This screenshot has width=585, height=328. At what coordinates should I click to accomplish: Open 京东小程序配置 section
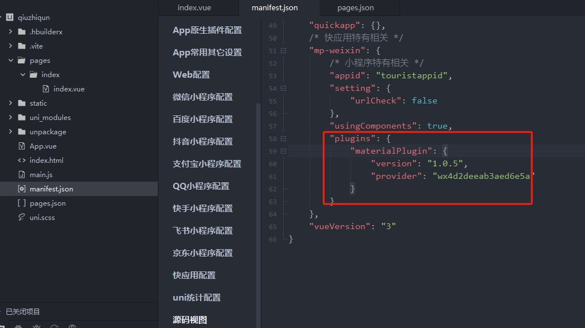point(202,253)
